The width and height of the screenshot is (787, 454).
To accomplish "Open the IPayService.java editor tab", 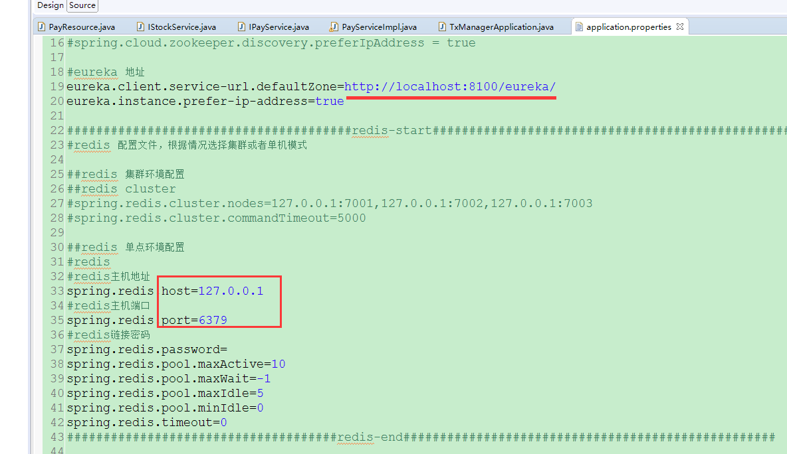I will 274,27.
